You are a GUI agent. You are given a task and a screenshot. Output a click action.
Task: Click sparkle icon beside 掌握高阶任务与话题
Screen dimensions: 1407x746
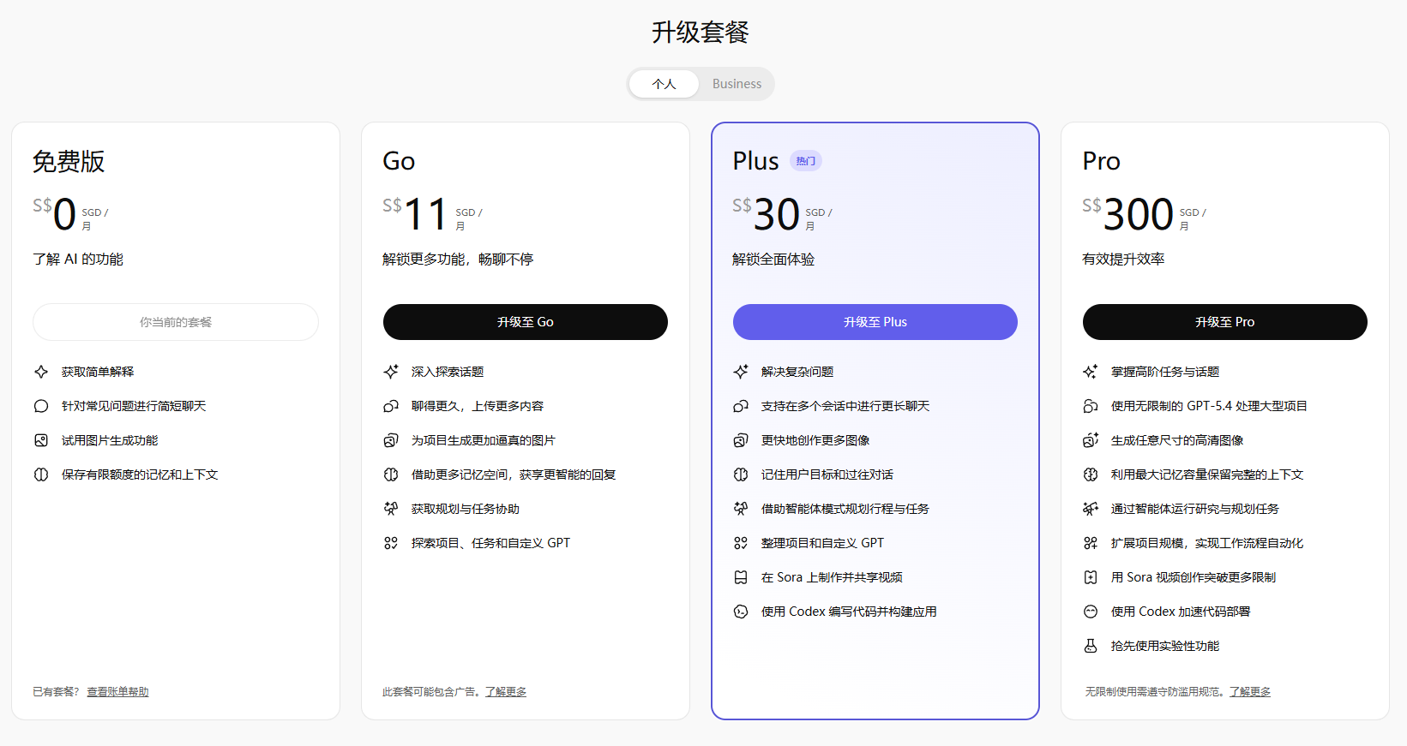[1091, 372]
